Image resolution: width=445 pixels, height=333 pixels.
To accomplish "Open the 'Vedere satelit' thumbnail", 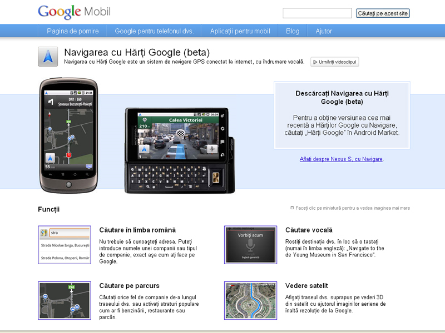I will coord(251,300).
